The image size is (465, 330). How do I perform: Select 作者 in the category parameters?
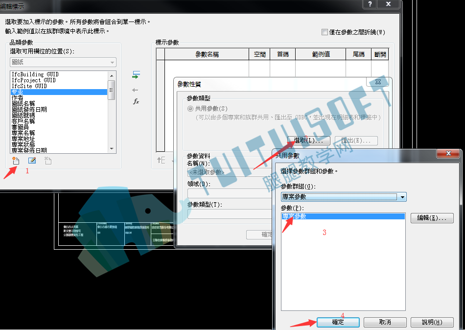click(x=59, y=97)
